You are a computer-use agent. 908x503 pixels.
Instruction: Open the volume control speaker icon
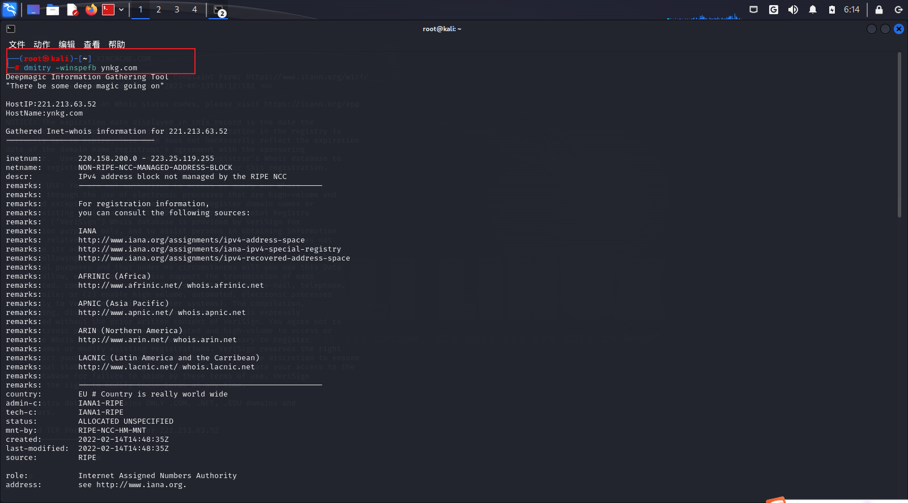[793, 10]
